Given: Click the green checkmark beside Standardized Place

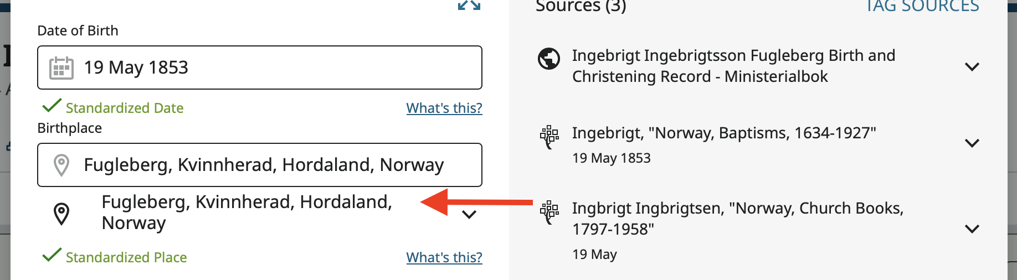Looking at the screenshot, I should [x=52, y=255].
